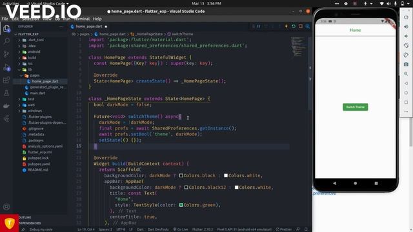Viewport: 413px width, 232px height.
Task: Click Go Live in status bar
Action: pos(181,229)
